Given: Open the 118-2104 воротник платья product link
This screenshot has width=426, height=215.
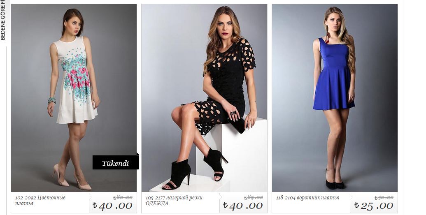Looking at the screenshot, I should click(x=307, y=198).
